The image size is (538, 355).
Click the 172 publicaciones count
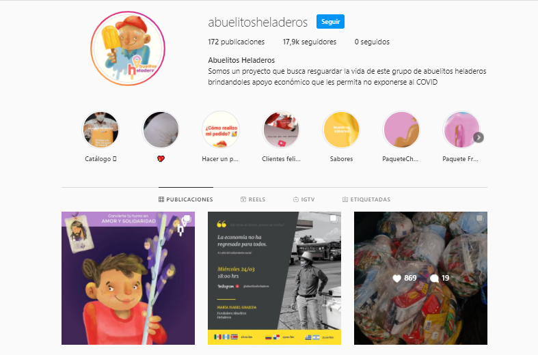click(x=236, y=42)
